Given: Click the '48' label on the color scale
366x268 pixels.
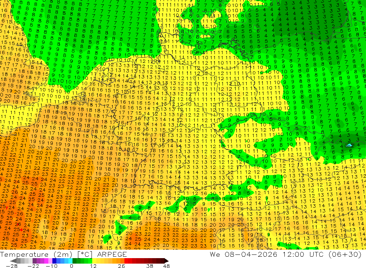Looking at the screenshot, I should (167, 266).
